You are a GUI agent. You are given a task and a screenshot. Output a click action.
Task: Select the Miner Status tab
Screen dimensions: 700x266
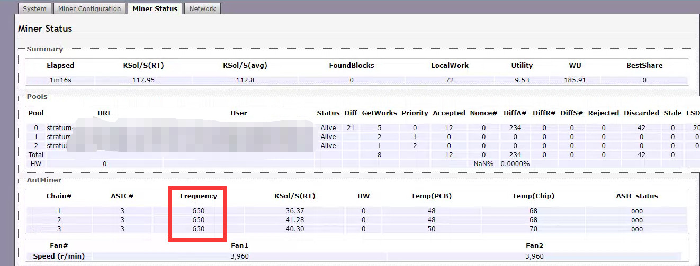[x=155, y=8]
